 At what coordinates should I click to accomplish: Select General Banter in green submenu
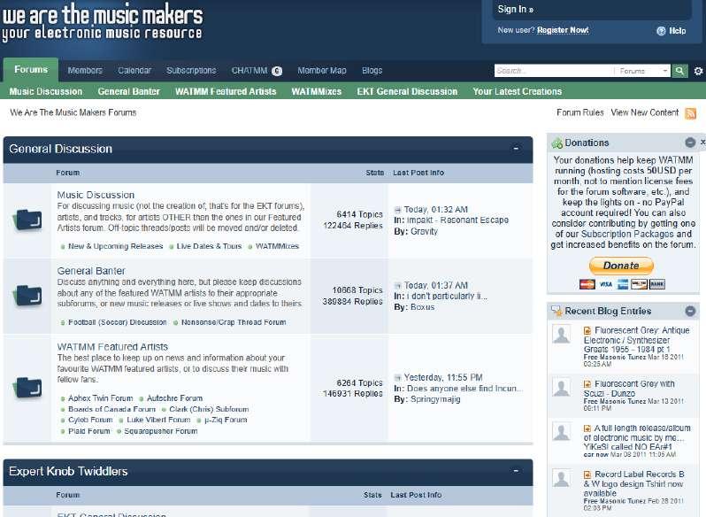click(129, 91)
